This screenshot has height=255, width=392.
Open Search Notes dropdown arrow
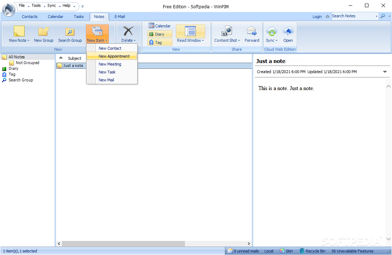click(376, 16)
